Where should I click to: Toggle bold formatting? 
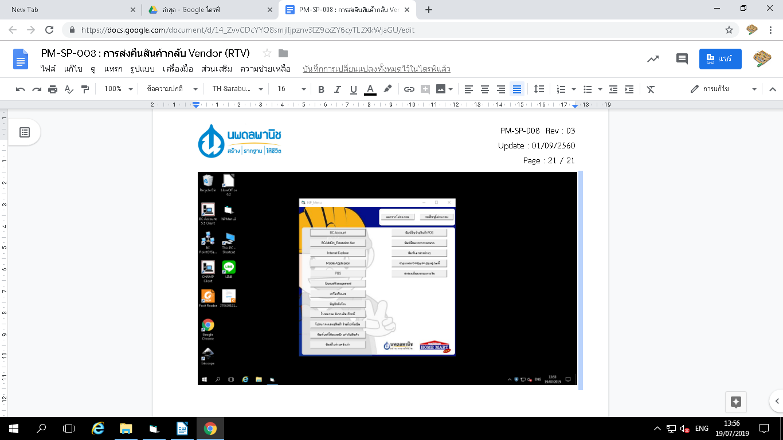pyautogui.click(x=321, y=89)
